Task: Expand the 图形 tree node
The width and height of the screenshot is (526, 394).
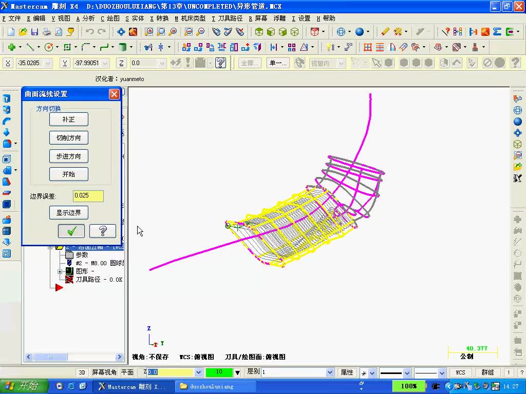Action: click(x=60, y=271)
